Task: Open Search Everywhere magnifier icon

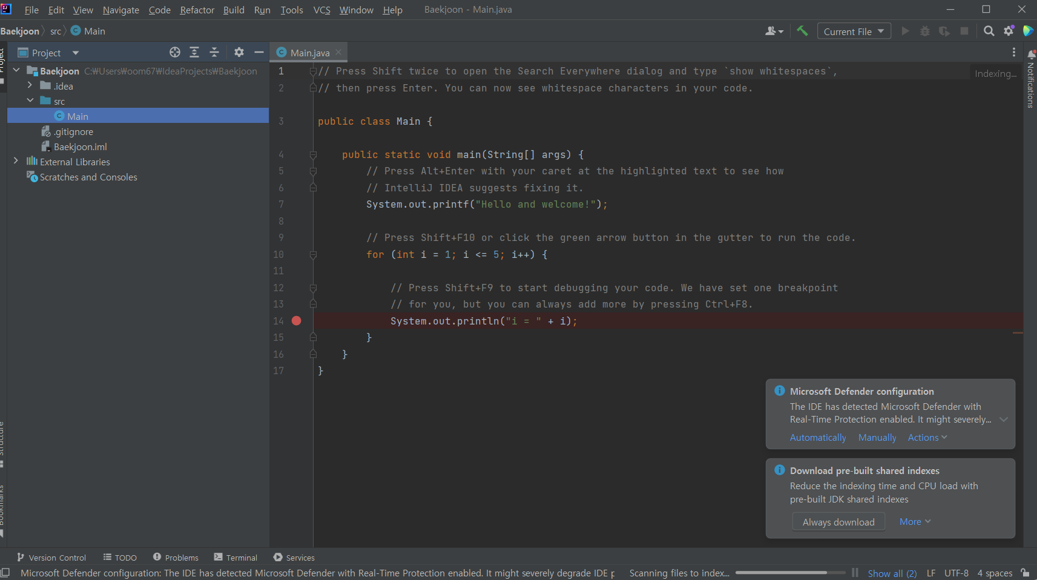Action: point(989,31)
